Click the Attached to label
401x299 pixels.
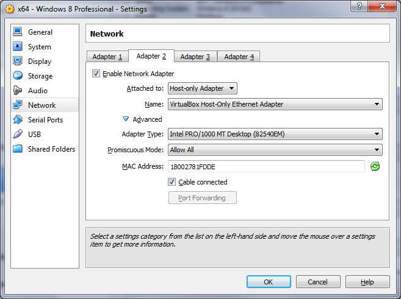tap(145, 88)
